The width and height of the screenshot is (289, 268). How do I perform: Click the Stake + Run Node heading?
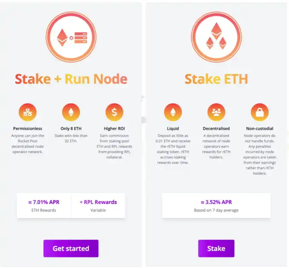71,79
